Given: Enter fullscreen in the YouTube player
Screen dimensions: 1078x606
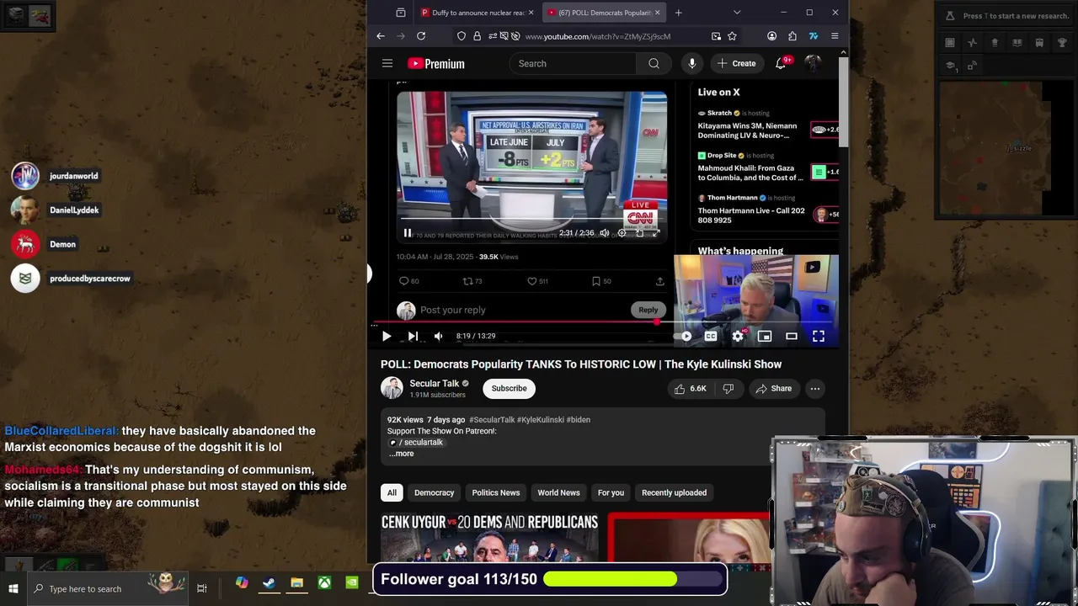Looking at the screenshot, I should click(x=819, y=336).
